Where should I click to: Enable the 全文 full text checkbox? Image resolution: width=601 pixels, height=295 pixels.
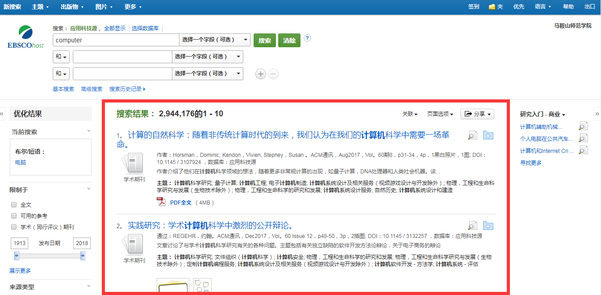click(x=14, y=205)
